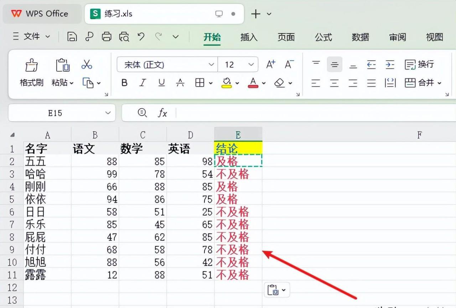The width and height of the screenshot is (456, 308).
Task: Expand the Paste 粘贴 options dropdown
Action: tap(72, 83)
